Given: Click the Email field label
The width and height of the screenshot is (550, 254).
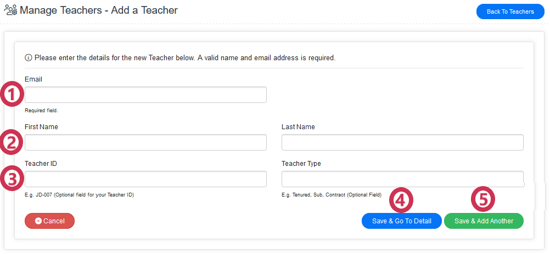Looking at the screenshot, I should [x=33, y=79].
